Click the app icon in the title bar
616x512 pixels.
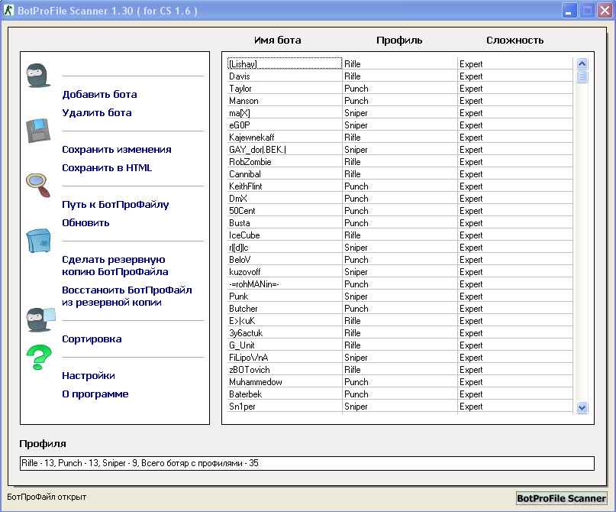point(9,11)
